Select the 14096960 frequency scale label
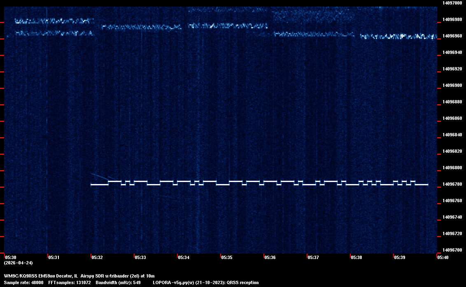This screenshot has width=466, height=287. pos(452,36)
